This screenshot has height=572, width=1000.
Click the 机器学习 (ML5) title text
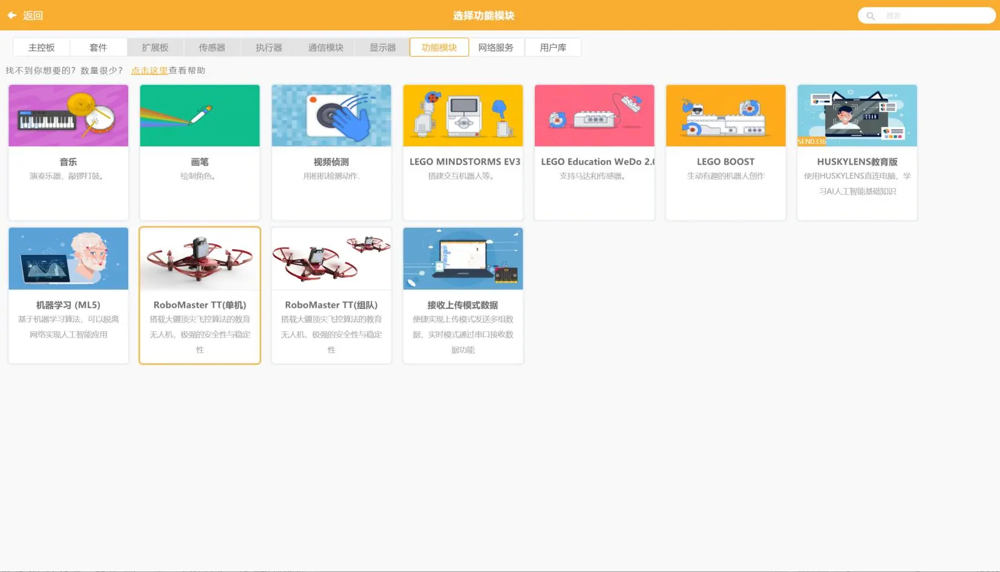point(68,305)
